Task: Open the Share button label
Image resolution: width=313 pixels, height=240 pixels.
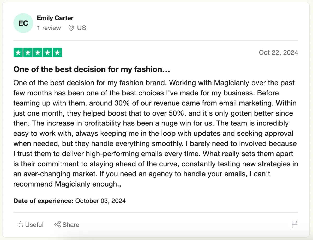Action: click(x=71, y=225)
